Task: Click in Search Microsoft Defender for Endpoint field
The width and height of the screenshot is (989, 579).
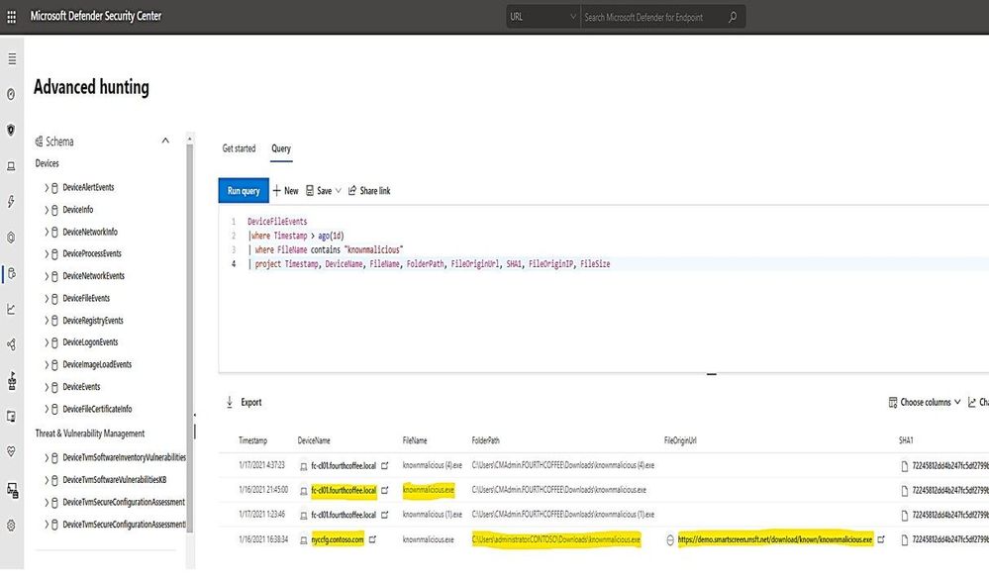Action: click(x=652, y=17)
